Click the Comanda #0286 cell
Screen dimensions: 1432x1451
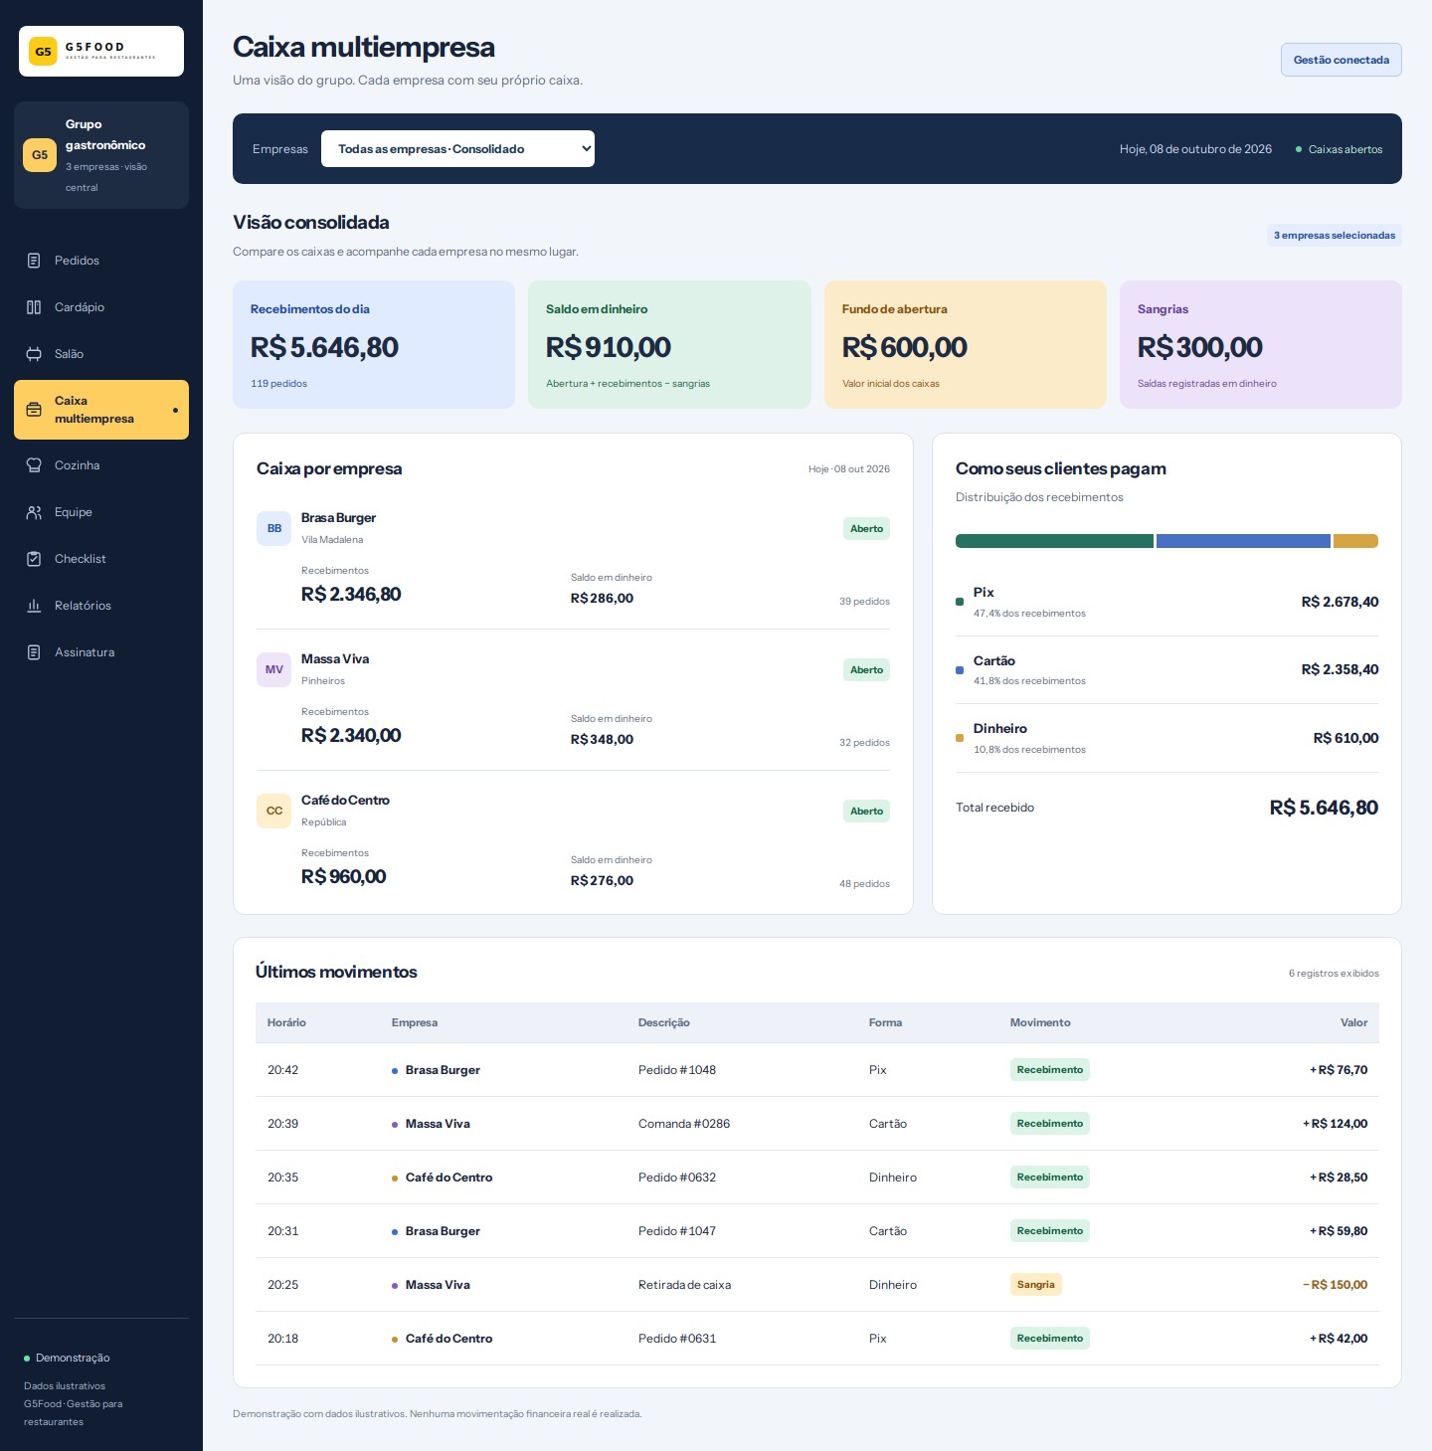click(684, 1124)
